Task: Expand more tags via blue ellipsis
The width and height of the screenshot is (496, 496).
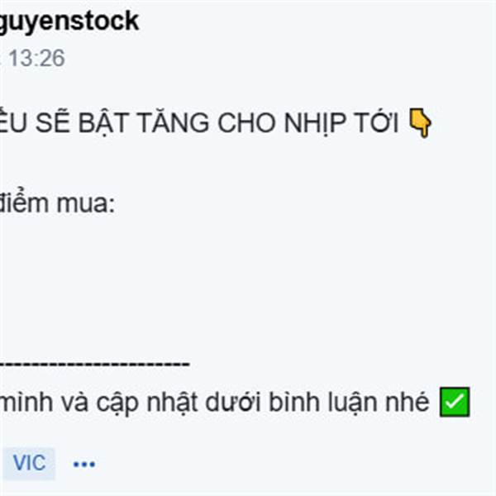Action: [x=84, y=465]
